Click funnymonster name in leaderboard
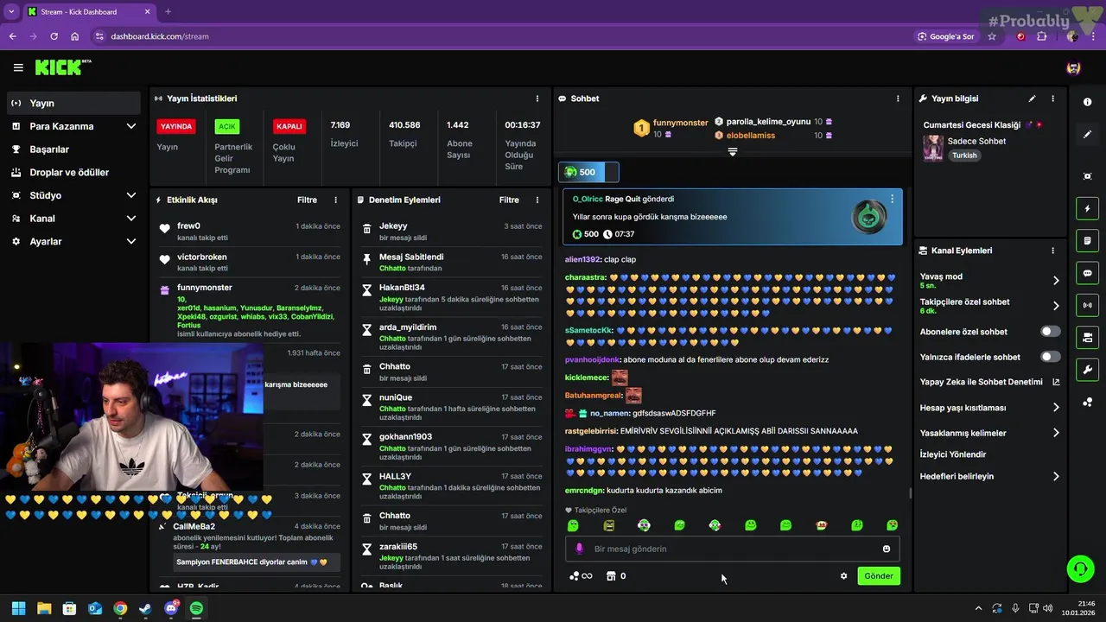Screen dimensions: 1106x622 pyautogui.click(x=680, y=123)
